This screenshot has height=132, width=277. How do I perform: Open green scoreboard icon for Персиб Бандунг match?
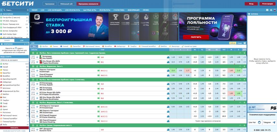click(x=98, y=75)
